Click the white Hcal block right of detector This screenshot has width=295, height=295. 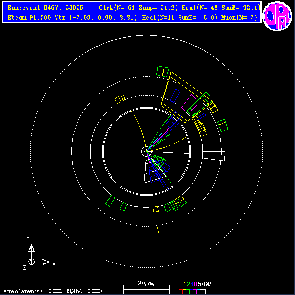[x=214, y=156]
